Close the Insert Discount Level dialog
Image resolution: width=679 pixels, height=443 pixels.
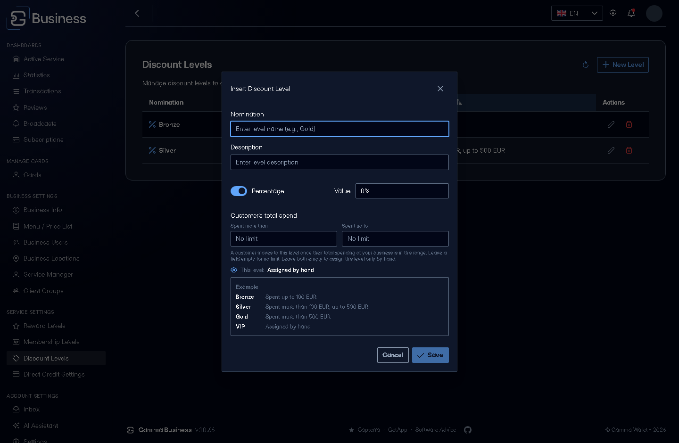(440, 89)
